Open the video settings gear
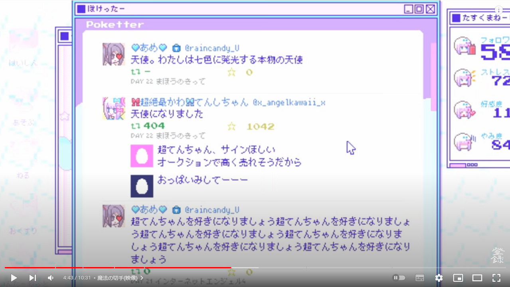510x287 pixels. 439,278
